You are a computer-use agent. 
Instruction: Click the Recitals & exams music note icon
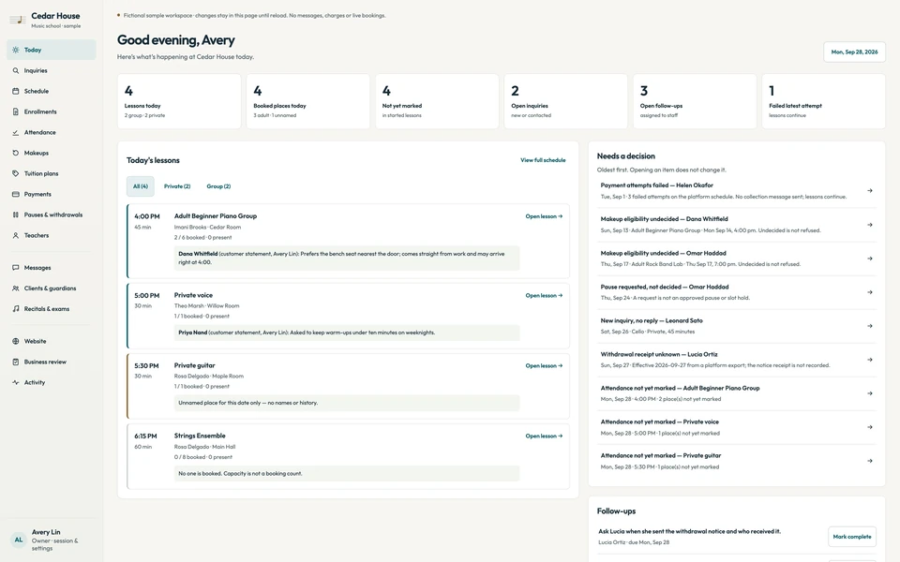(16, 309)
